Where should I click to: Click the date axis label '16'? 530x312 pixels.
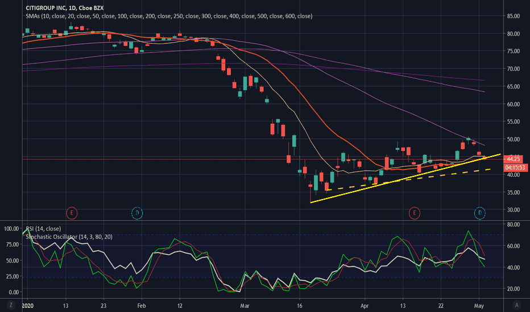(x=300, y=306)
